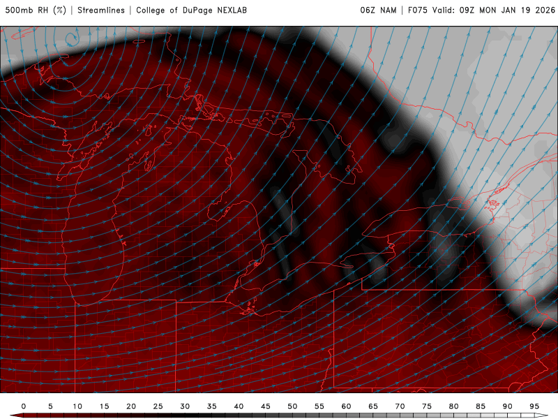Click the "Streamlines" label in header

pos(101,10)
